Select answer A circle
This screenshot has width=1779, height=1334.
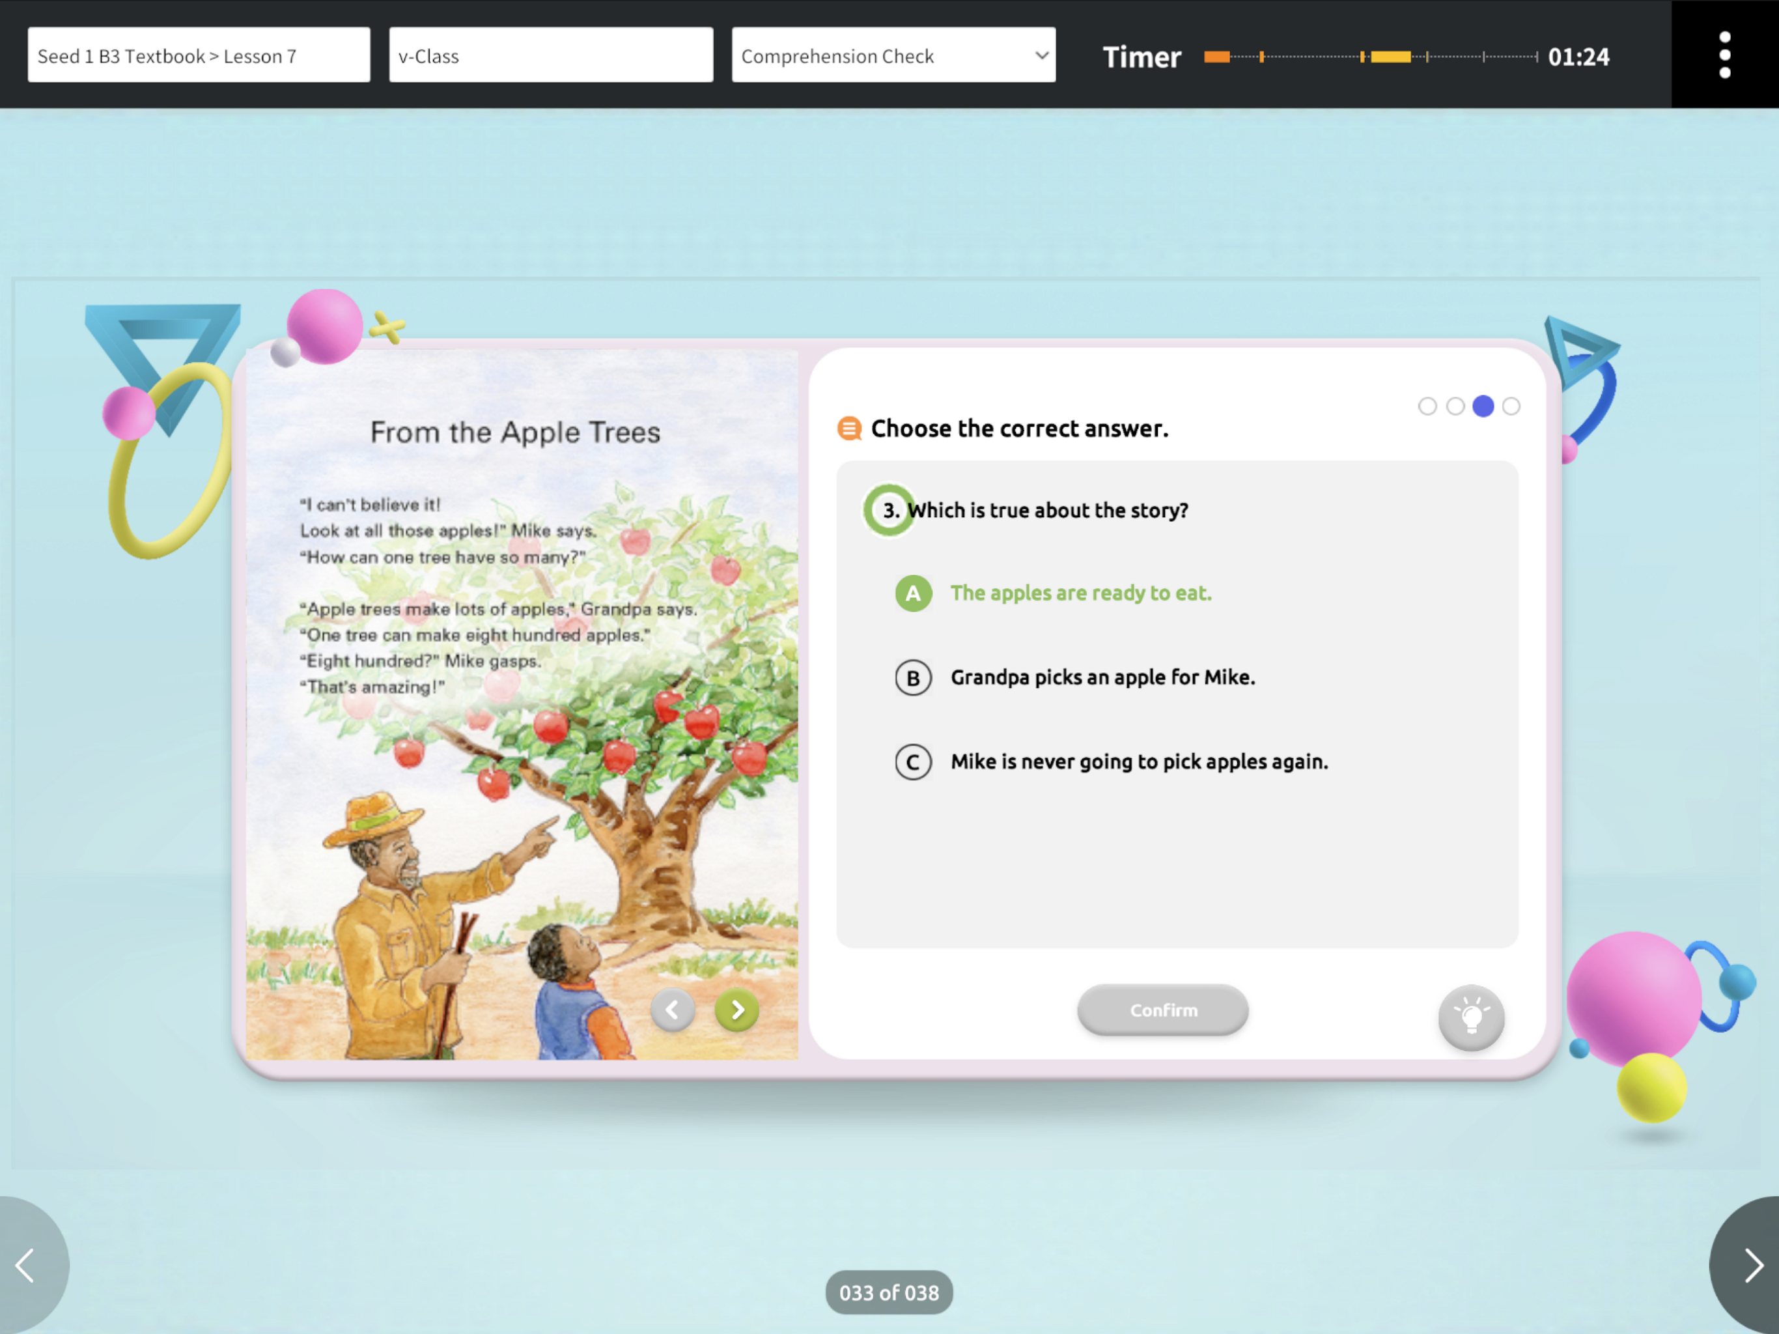pyautogui.click(x=913, y=593)
